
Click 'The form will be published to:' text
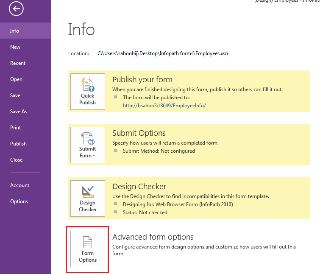pyautogui.click(x=156, y=98)
